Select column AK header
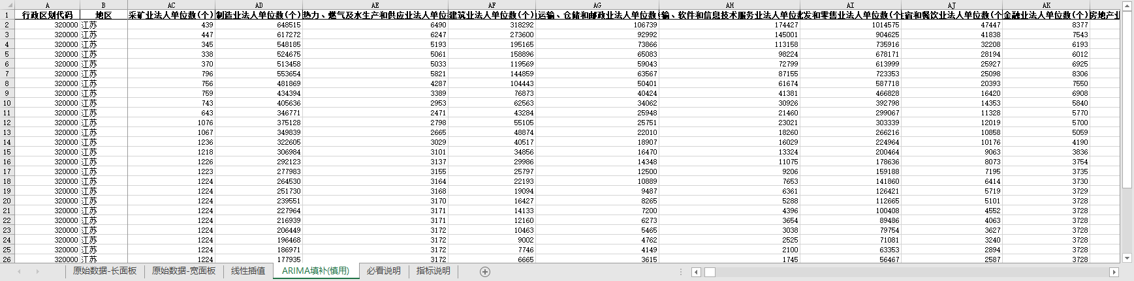This screenshot has width=1134, height=281. pyautogui.click(x=1047, y=5)
